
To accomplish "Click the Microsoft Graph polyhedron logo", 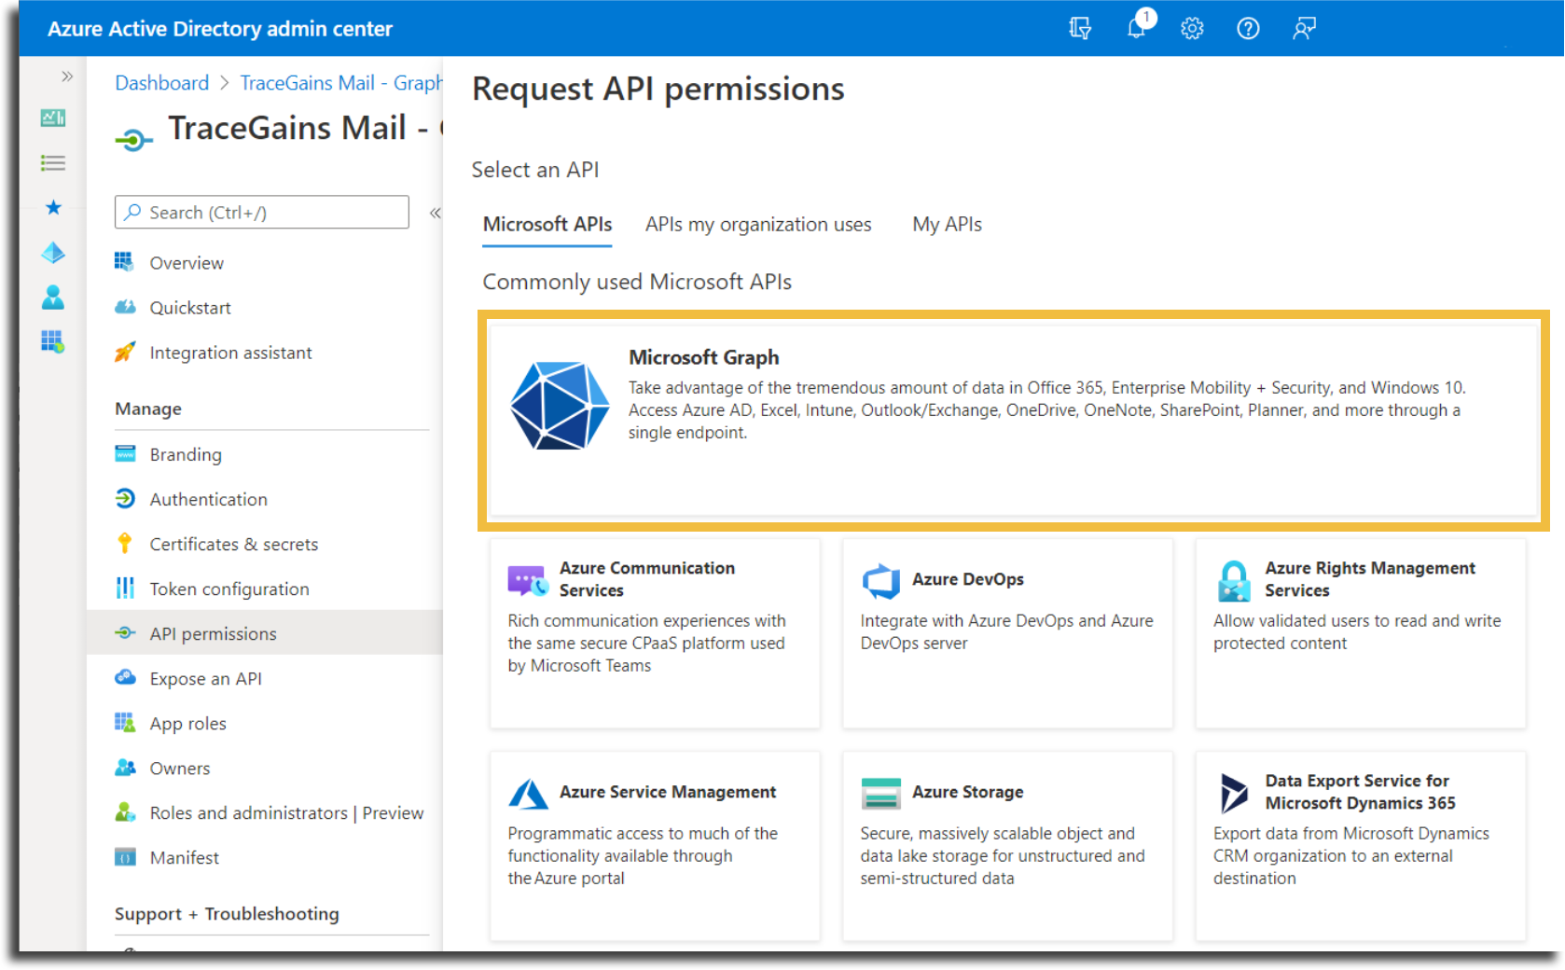I will [561, 406].
